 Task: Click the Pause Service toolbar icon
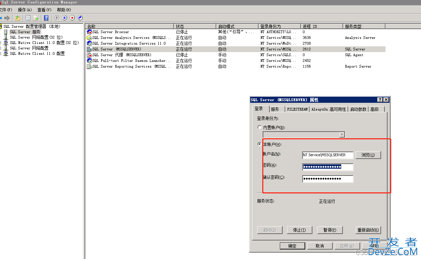click(64, 18)
